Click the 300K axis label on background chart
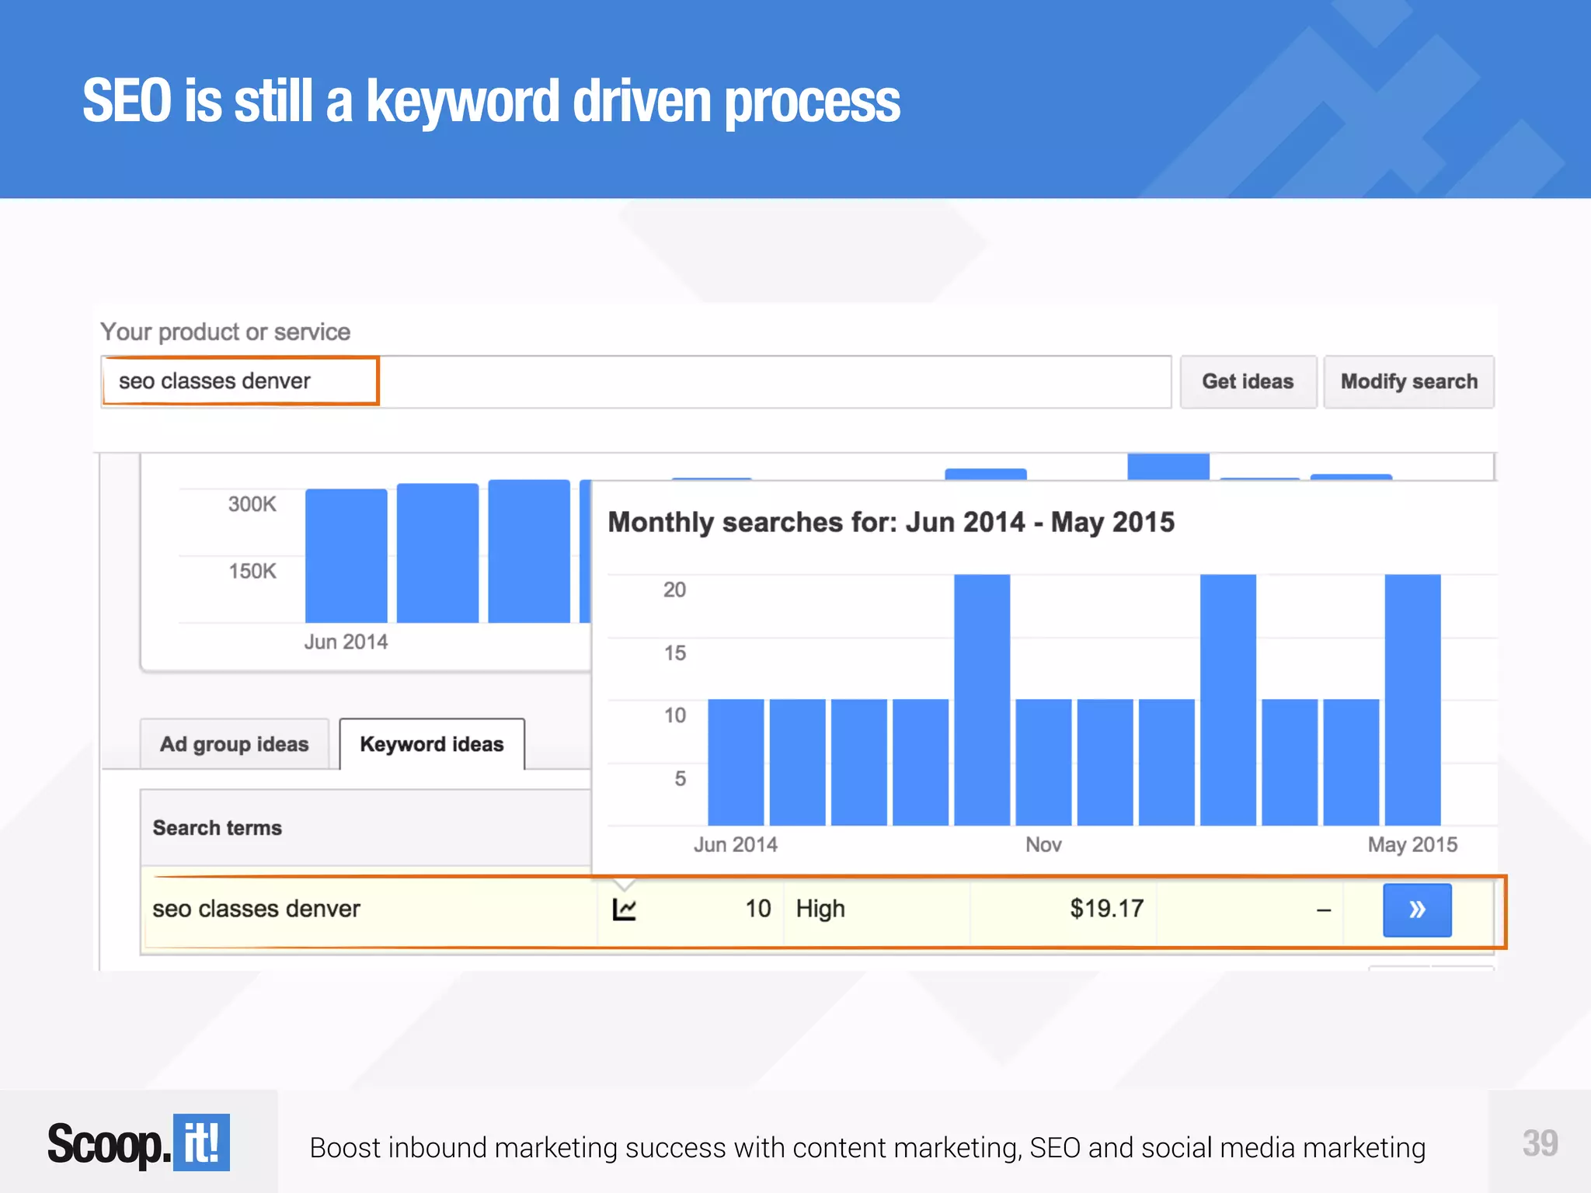1591x1193 pixels. (252, 504)
